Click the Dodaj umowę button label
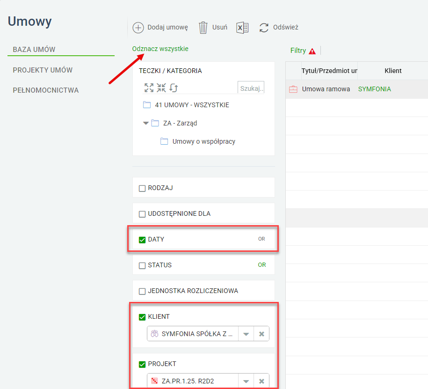Screen dimensions: 428x389 tap(167, 27)
